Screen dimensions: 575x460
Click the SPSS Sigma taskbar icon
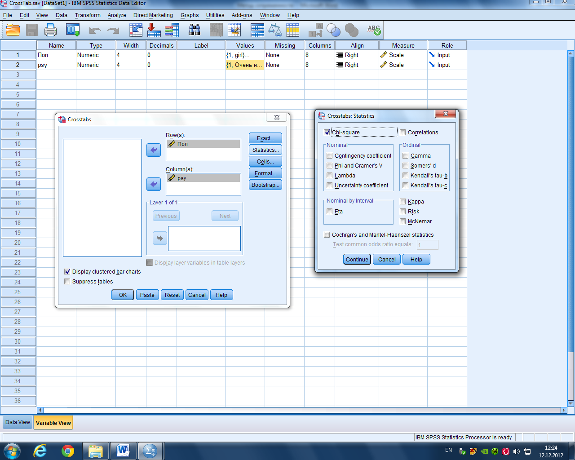coord(150,451)
